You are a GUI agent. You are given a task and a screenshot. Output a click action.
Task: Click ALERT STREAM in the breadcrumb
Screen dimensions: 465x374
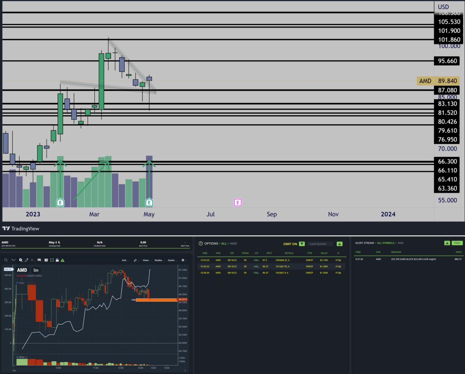click(365, 243)
